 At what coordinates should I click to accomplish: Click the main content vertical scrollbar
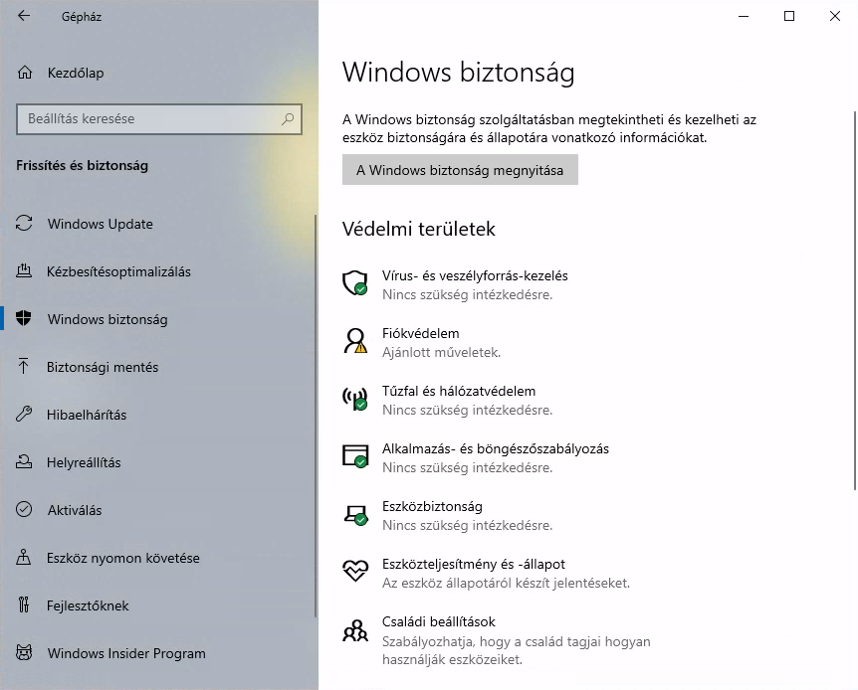pyautogui.click(x=855, y=300)
